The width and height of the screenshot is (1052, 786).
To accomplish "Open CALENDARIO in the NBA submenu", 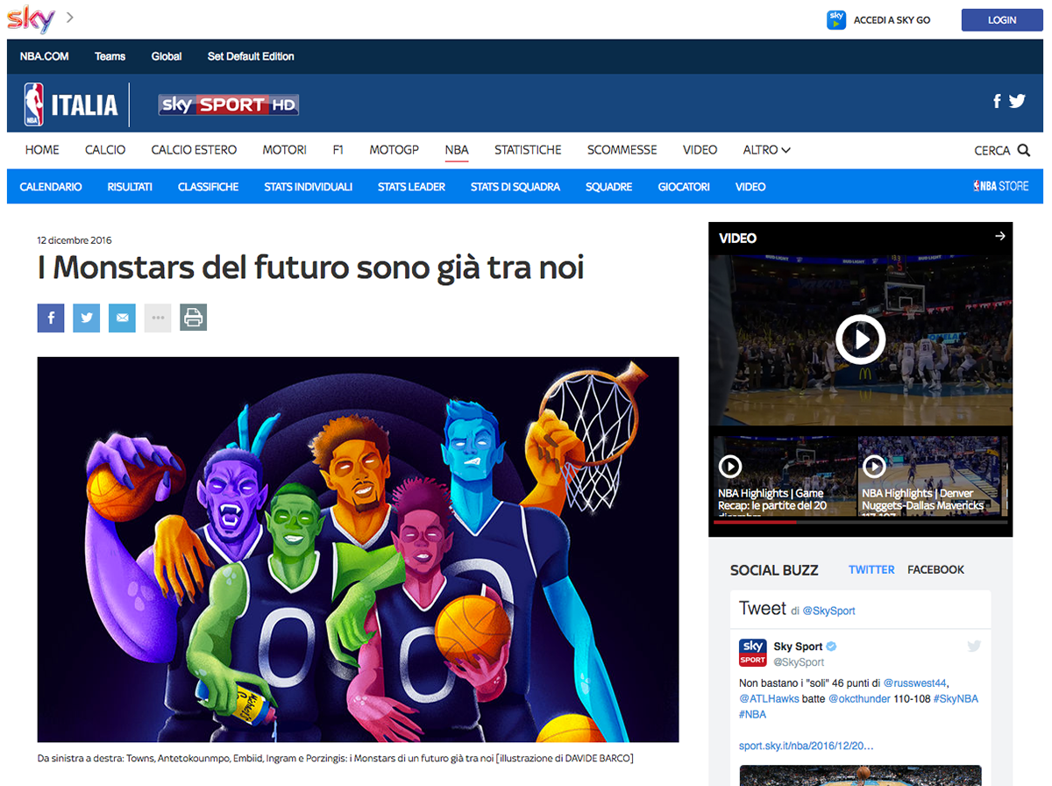I will point(51,187).
